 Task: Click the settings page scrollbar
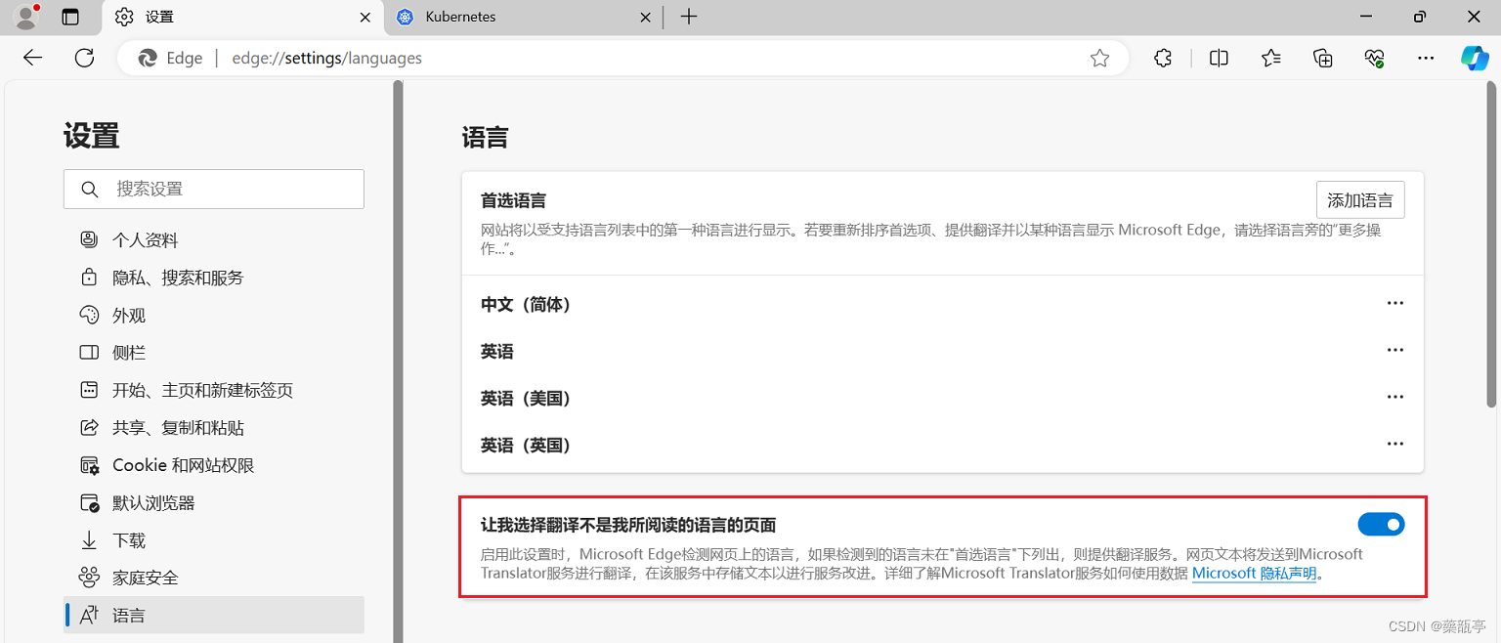point(1491,244)
